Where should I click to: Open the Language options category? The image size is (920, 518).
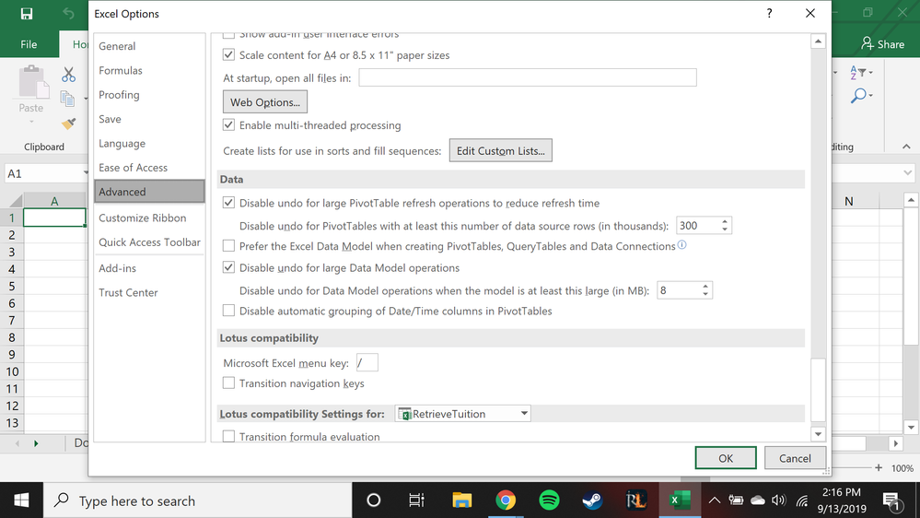tap(149, 143)
